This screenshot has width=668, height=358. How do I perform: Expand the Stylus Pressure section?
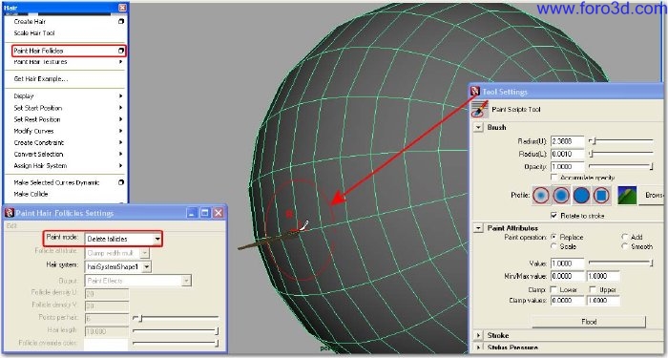click(478, 347)
